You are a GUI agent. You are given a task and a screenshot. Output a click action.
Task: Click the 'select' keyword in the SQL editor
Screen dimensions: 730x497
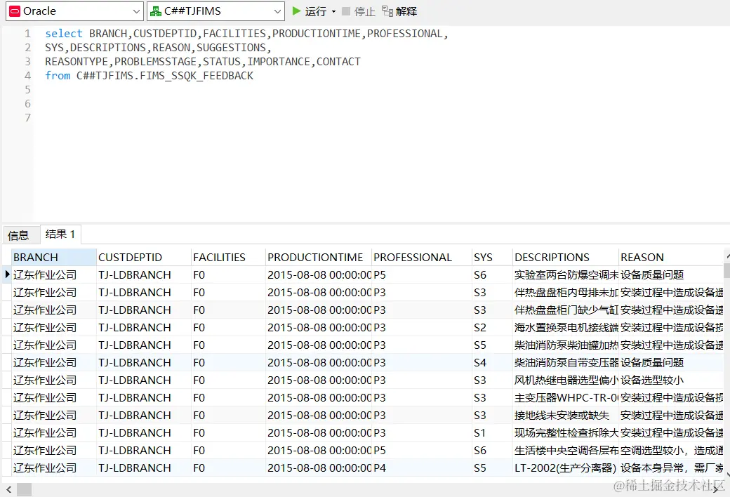pyautogui.click(x=64, y=34)
